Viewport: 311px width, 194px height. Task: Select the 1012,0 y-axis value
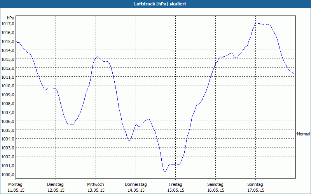click(x=8, y=68)
